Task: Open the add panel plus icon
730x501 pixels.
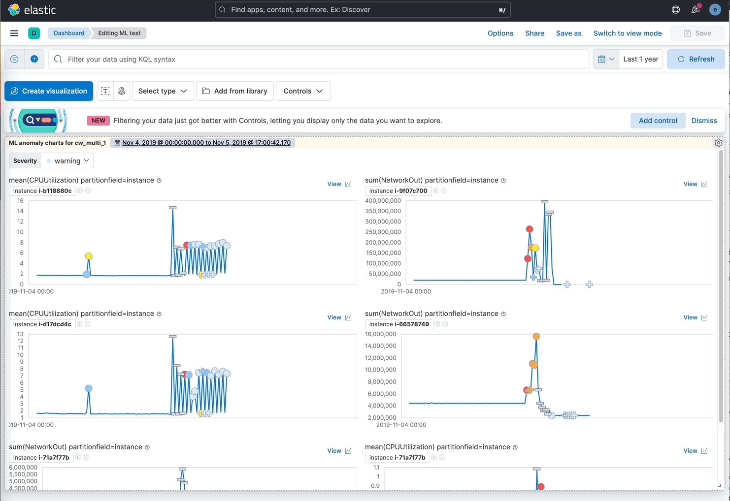Action: [x=34, y=59]
